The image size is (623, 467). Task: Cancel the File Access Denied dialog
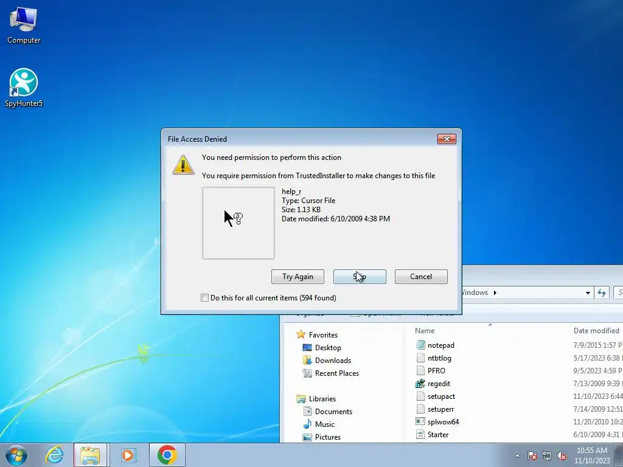point(421,277)
